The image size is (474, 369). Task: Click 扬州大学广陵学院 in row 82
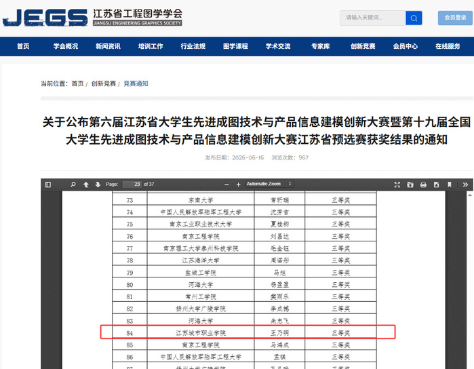[201, 309]
